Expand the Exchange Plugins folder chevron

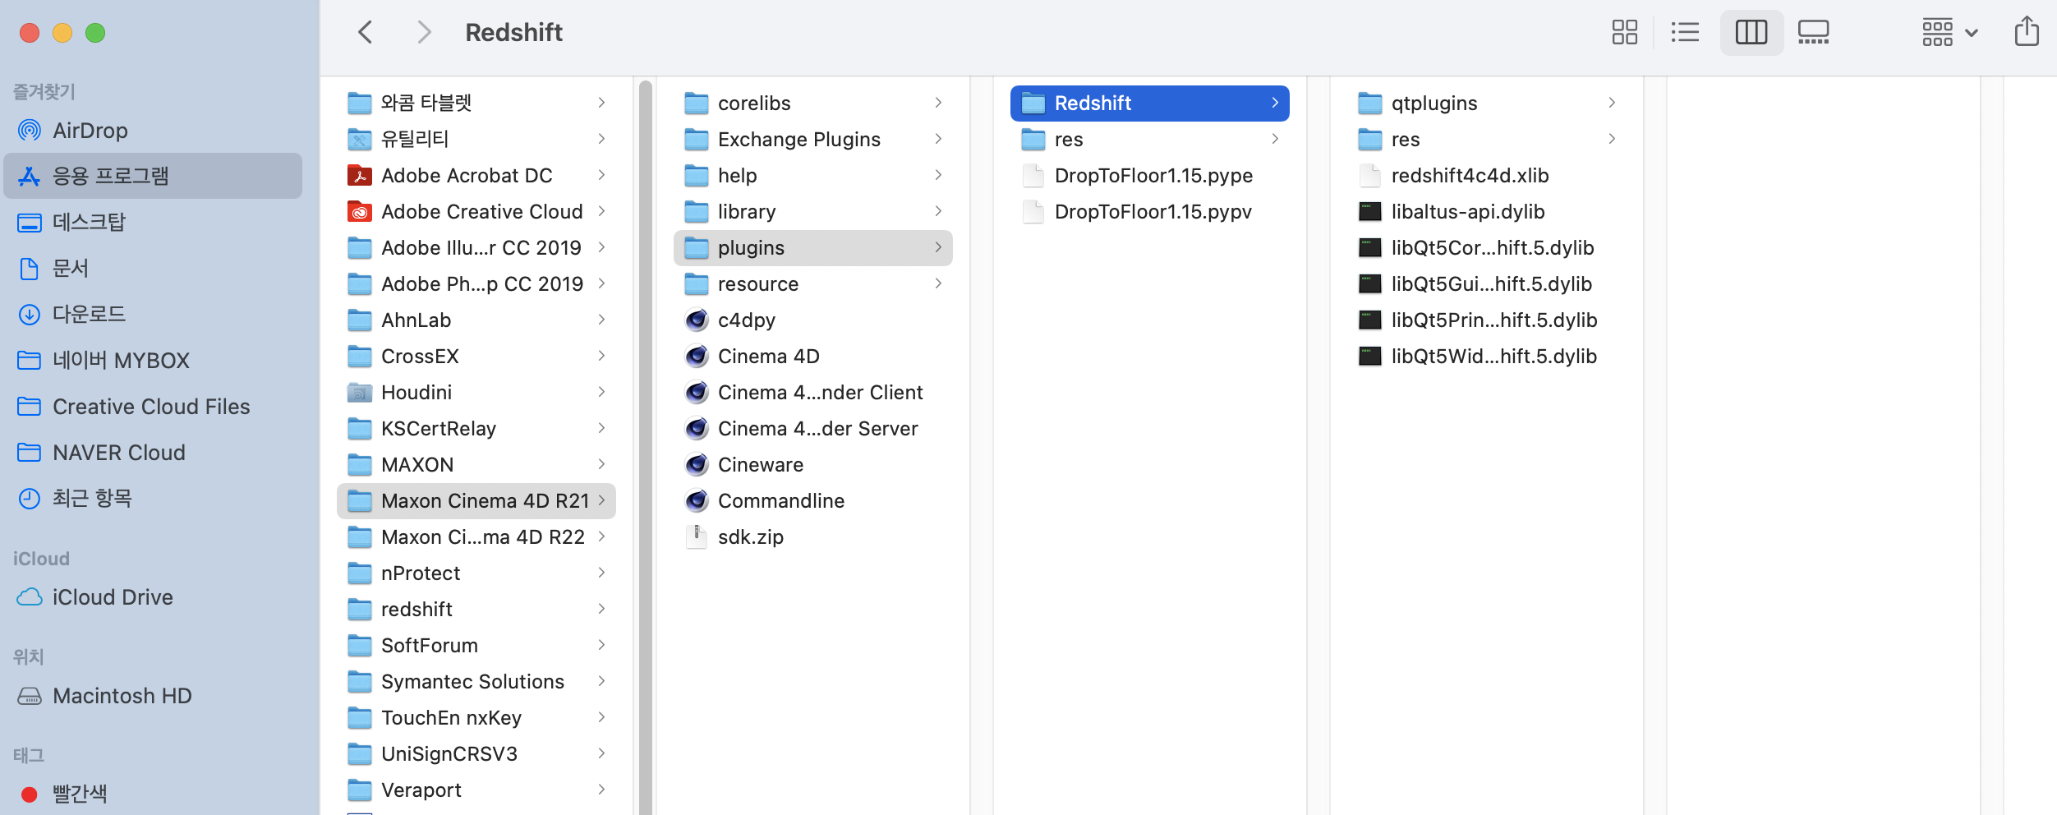pyautogui.click(x=939, y=139)
